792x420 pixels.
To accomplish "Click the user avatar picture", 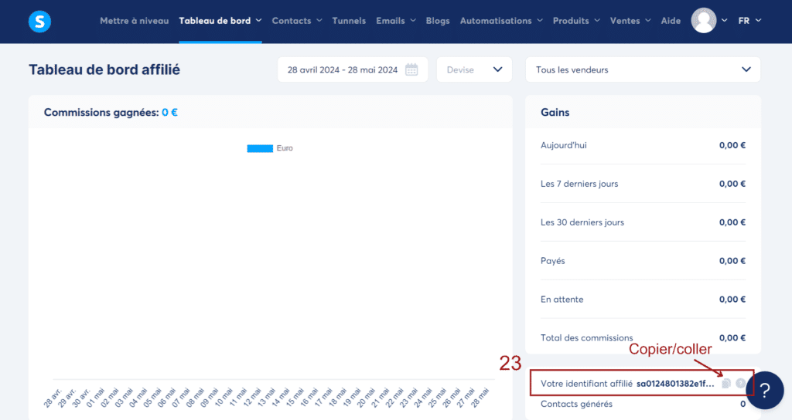I will [704, 21].
